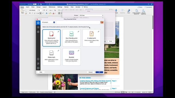Image resolution: width=175 pixels, height=98 pixels.
Task: Choose the Watermark preset card
Action: [51, 57]
